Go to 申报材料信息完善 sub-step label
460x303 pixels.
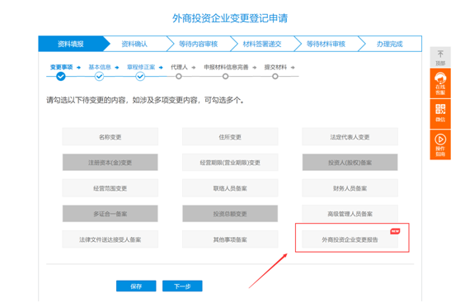pos(226,68)
